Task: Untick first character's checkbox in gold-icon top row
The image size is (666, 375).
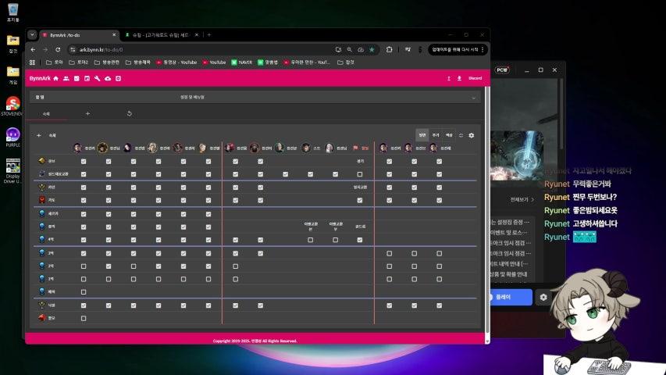Action: (x=84, y=162)
